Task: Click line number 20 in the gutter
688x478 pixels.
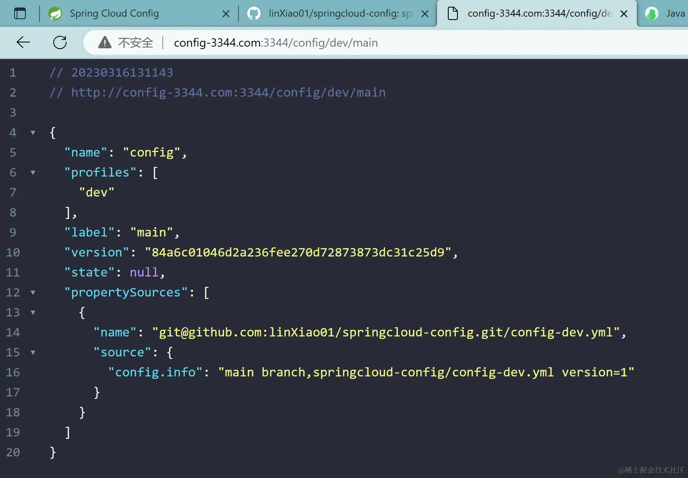Action: 13,452
